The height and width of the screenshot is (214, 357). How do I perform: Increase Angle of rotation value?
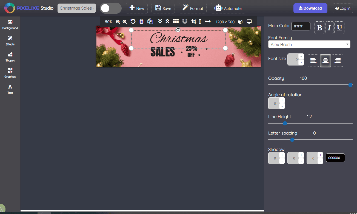click(x=282, y=101)
